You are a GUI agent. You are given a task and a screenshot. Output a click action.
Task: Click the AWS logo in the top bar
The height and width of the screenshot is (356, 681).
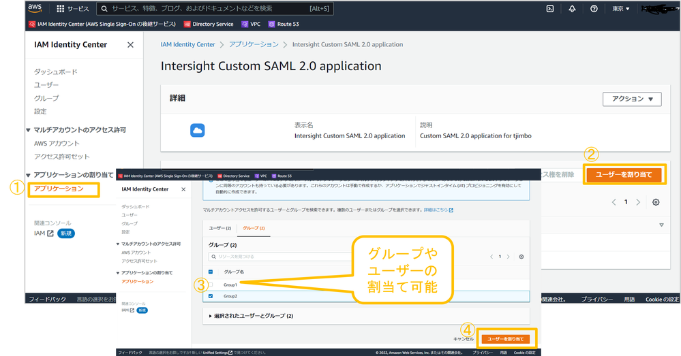coord(35,7)
